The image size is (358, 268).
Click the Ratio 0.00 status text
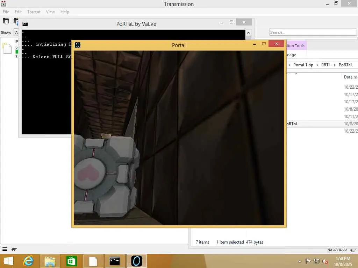click(337, 250)
